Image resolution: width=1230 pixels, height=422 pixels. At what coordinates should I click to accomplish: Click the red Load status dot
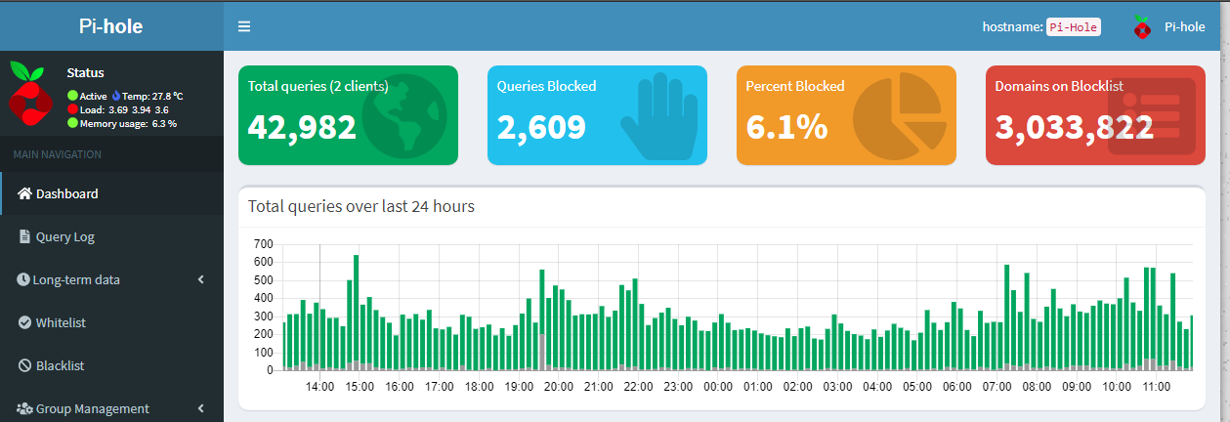coord(72,109)
